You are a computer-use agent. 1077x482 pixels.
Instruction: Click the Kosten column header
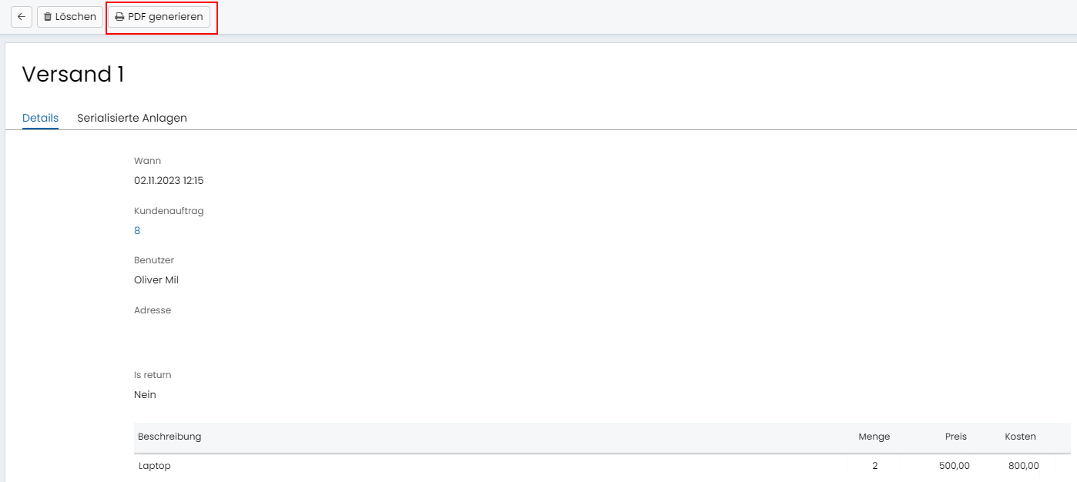(1020, 437)
